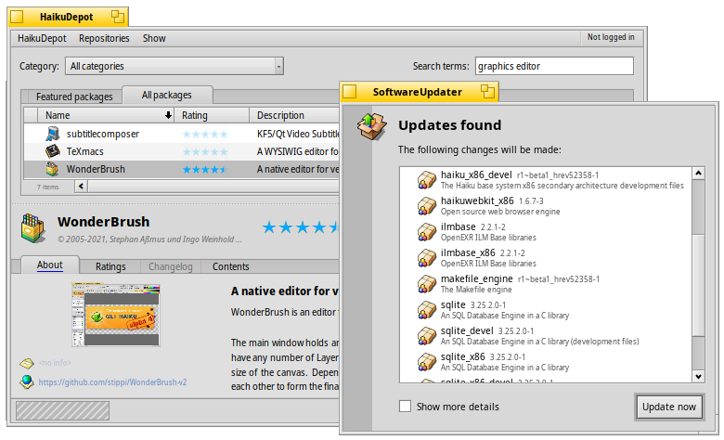Click the package list scroll left arrow
724x440 pixels.
point(82,186)
